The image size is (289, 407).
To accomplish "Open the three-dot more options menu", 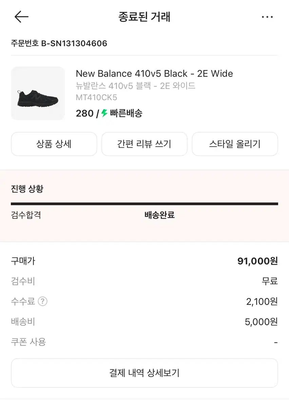I will click(x=267, y=17).
